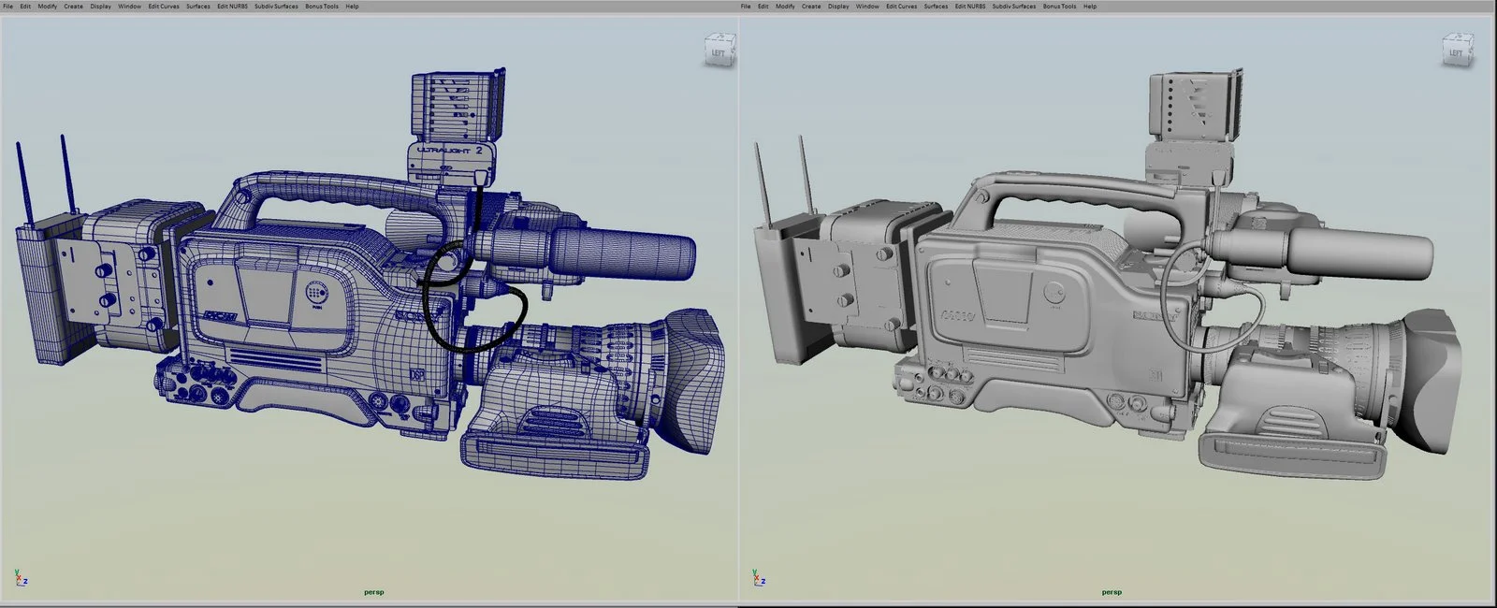Click the LEFT view cube in shaded viewport

[x=1457, y=51]
